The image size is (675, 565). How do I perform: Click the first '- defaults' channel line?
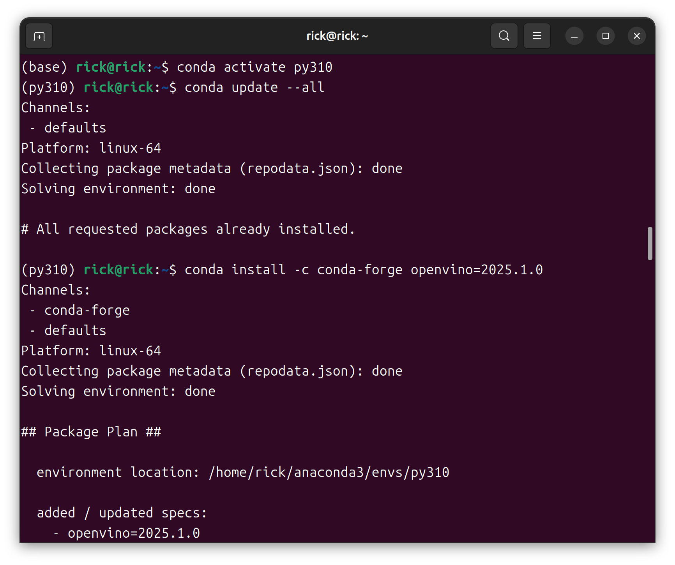(x=68, y=128)
